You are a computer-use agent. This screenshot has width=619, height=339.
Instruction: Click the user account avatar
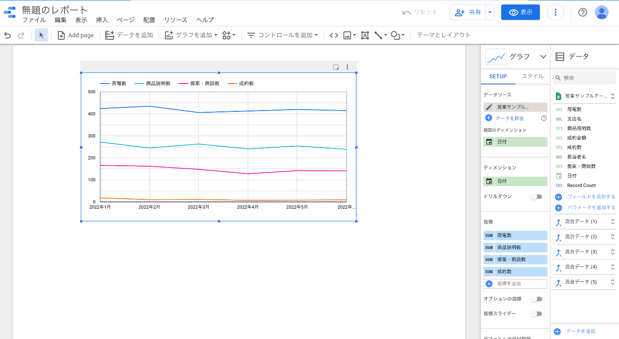pos(602,12)
